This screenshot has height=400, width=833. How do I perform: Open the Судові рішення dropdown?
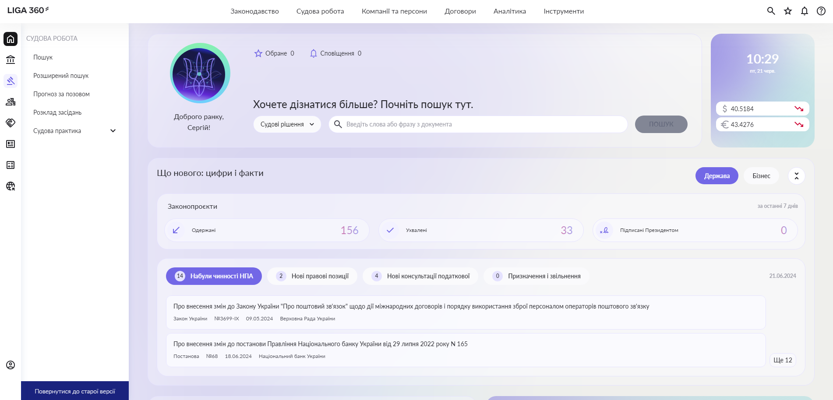pos(287,124)
